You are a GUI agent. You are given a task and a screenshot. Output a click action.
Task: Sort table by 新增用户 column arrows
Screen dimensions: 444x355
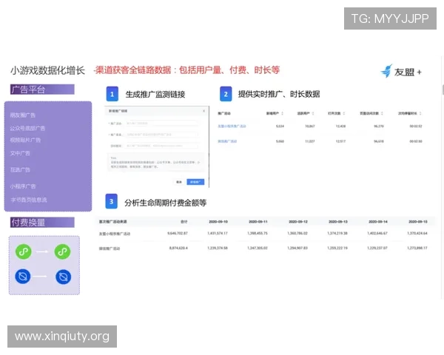click(x=283, y=113)
